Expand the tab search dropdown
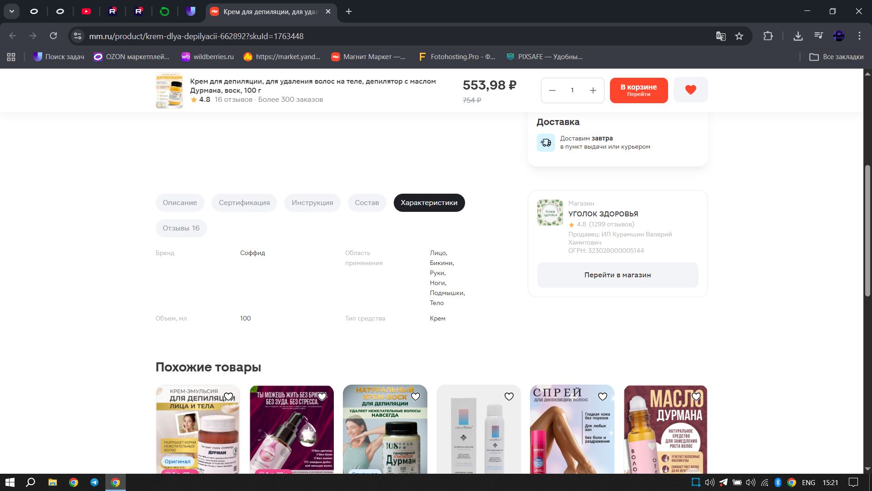This screenshot has height=491, width=872. [12, 11]
